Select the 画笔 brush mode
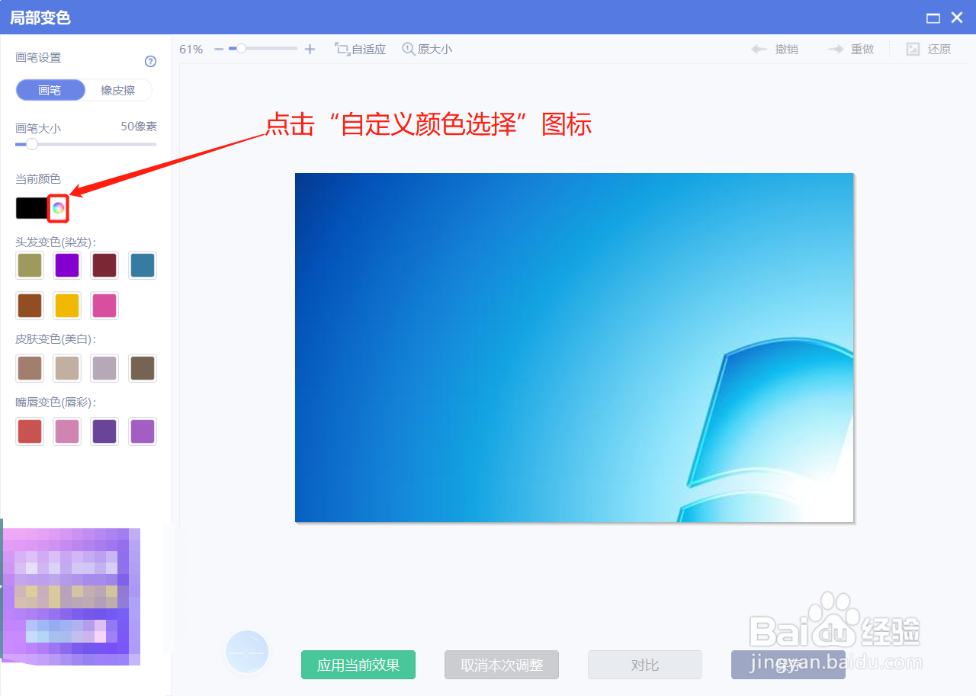Viewport: 976px width, 696px height. point(50,90)
